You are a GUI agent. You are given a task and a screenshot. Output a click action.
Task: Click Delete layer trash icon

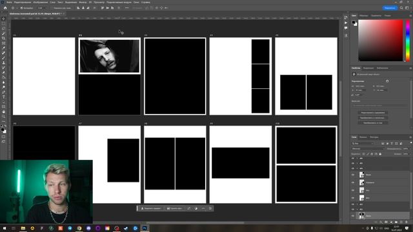pos(407,222)
